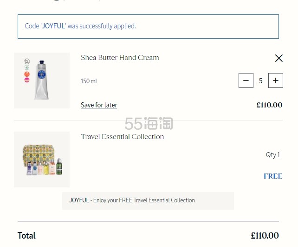This screenshot has height=247, width=298.
Task: Click the Total £110.00 amount
Action: click(265, 235)
